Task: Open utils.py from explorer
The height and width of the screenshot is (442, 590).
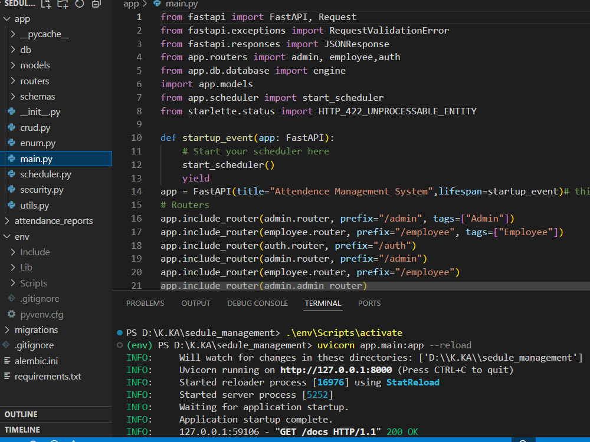Action: [x=35, y=206]
